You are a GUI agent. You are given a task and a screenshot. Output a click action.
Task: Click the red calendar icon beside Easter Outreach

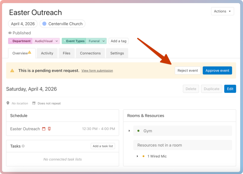pos(44,129)
